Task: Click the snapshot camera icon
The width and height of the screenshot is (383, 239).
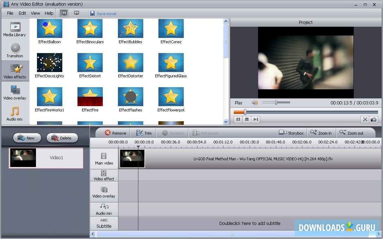Action: click(x=373, y=119)
